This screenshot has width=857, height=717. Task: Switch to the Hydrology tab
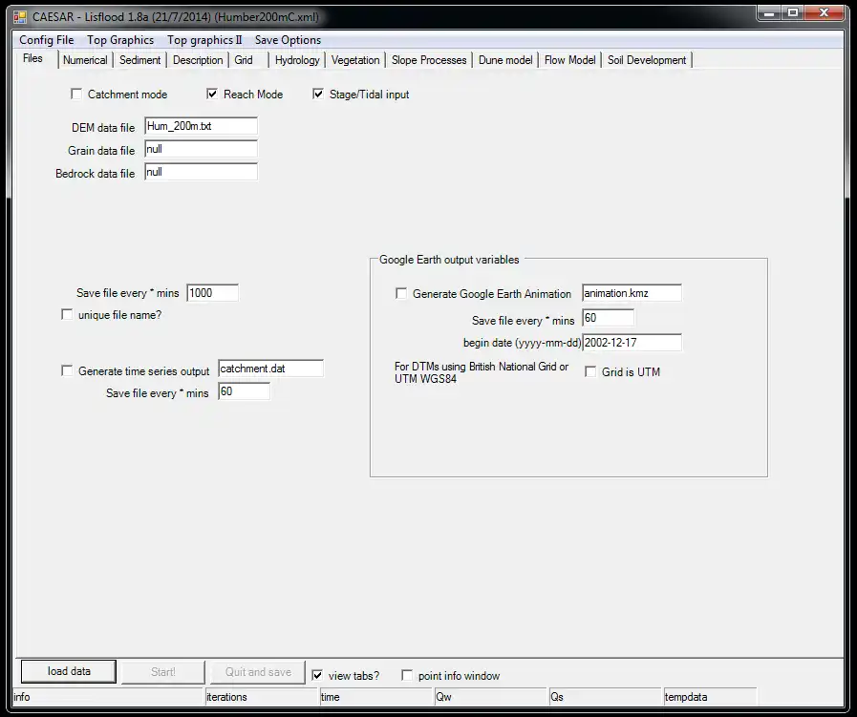pyautogui.click(x=297, y=60)
